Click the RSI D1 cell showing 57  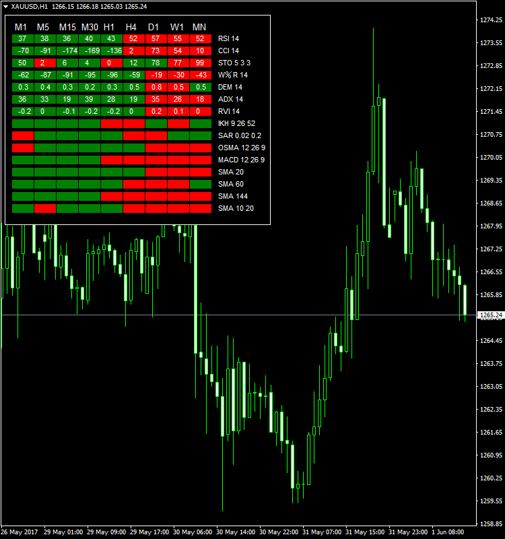pos(156,39)
